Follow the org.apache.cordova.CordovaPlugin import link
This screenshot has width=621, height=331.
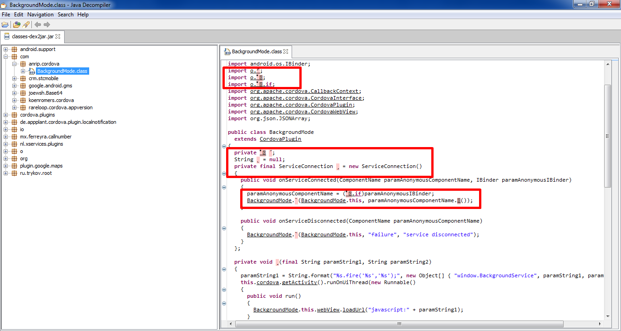click(x=302, y=105)
